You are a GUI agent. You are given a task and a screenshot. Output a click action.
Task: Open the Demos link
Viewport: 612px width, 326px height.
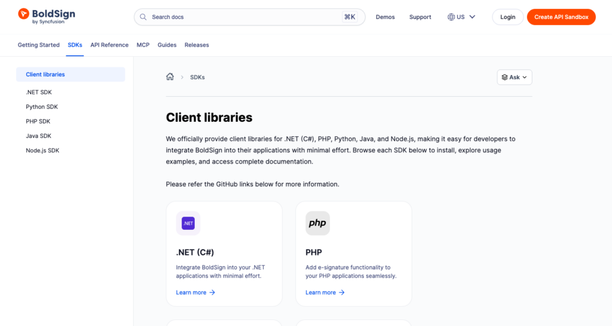(x=385, y=17)
